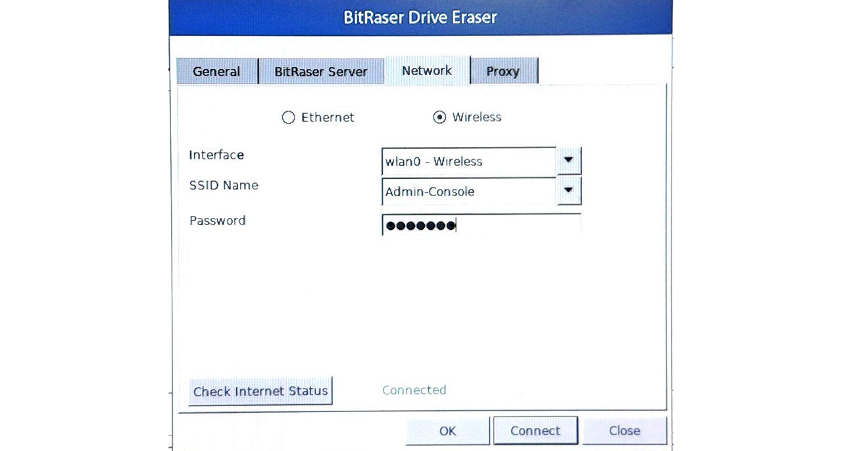Expand the SSID Name dropdown arrow
842x451 pixels.
tap(568, 191)
